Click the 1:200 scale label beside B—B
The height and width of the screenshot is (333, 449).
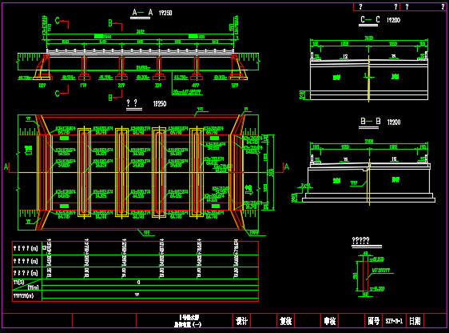394,122
